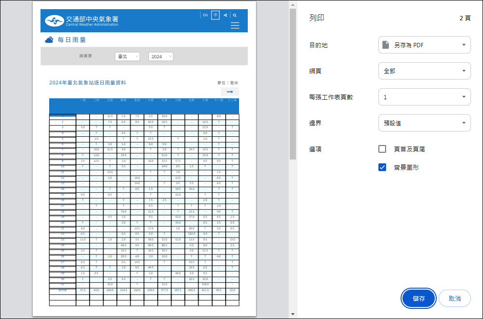Screen dimensions: 483x319
Task: Expand the 網頁 pages dropdown showing 全部
Action: 424,70
